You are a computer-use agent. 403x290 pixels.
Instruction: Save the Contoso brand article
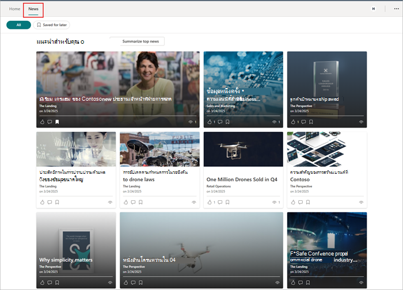pyautogui.click(x=308, y=202)
